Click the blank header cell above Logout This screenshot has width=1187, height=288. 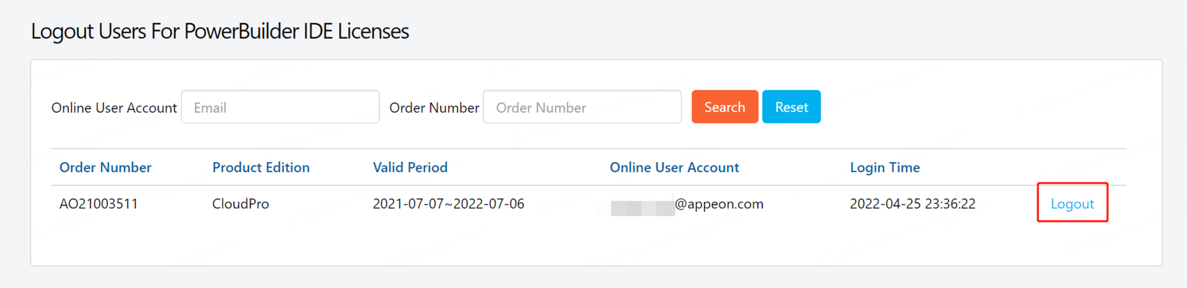click(x=1073, y=167)
